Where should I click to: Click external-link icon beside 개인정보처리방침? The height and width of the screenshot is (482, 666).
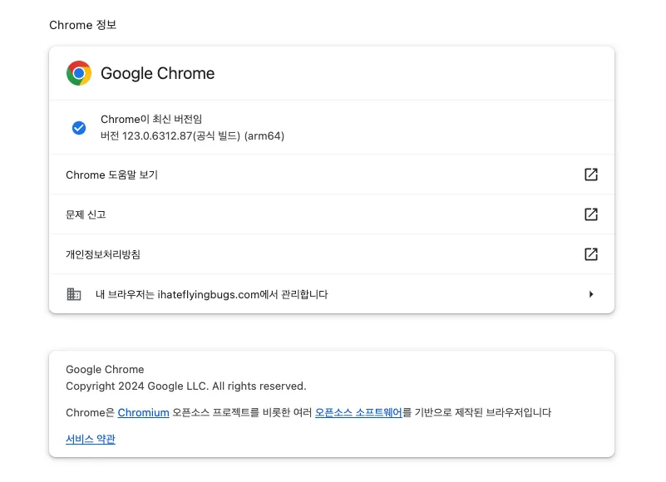(x=591, y=254)
